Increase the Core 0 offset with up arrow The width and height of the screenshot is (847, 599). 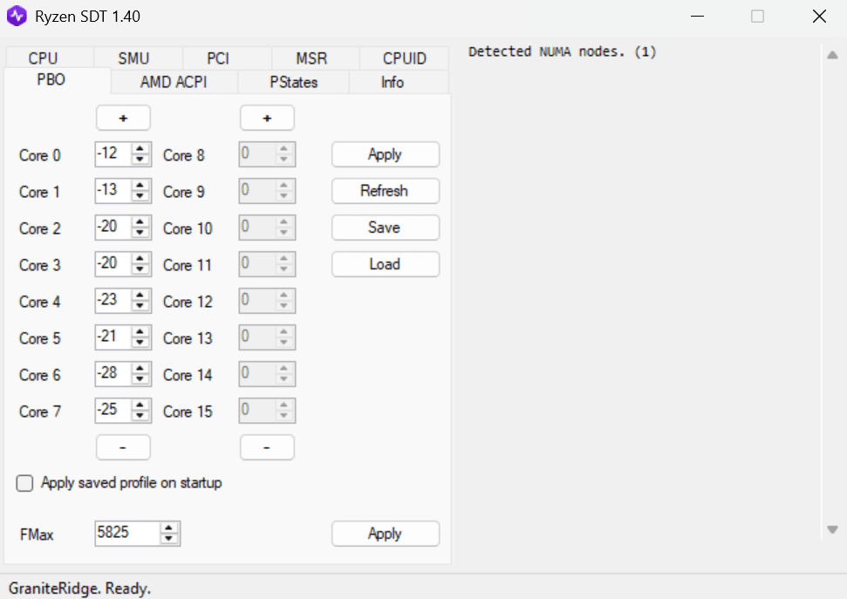[140, 149]
